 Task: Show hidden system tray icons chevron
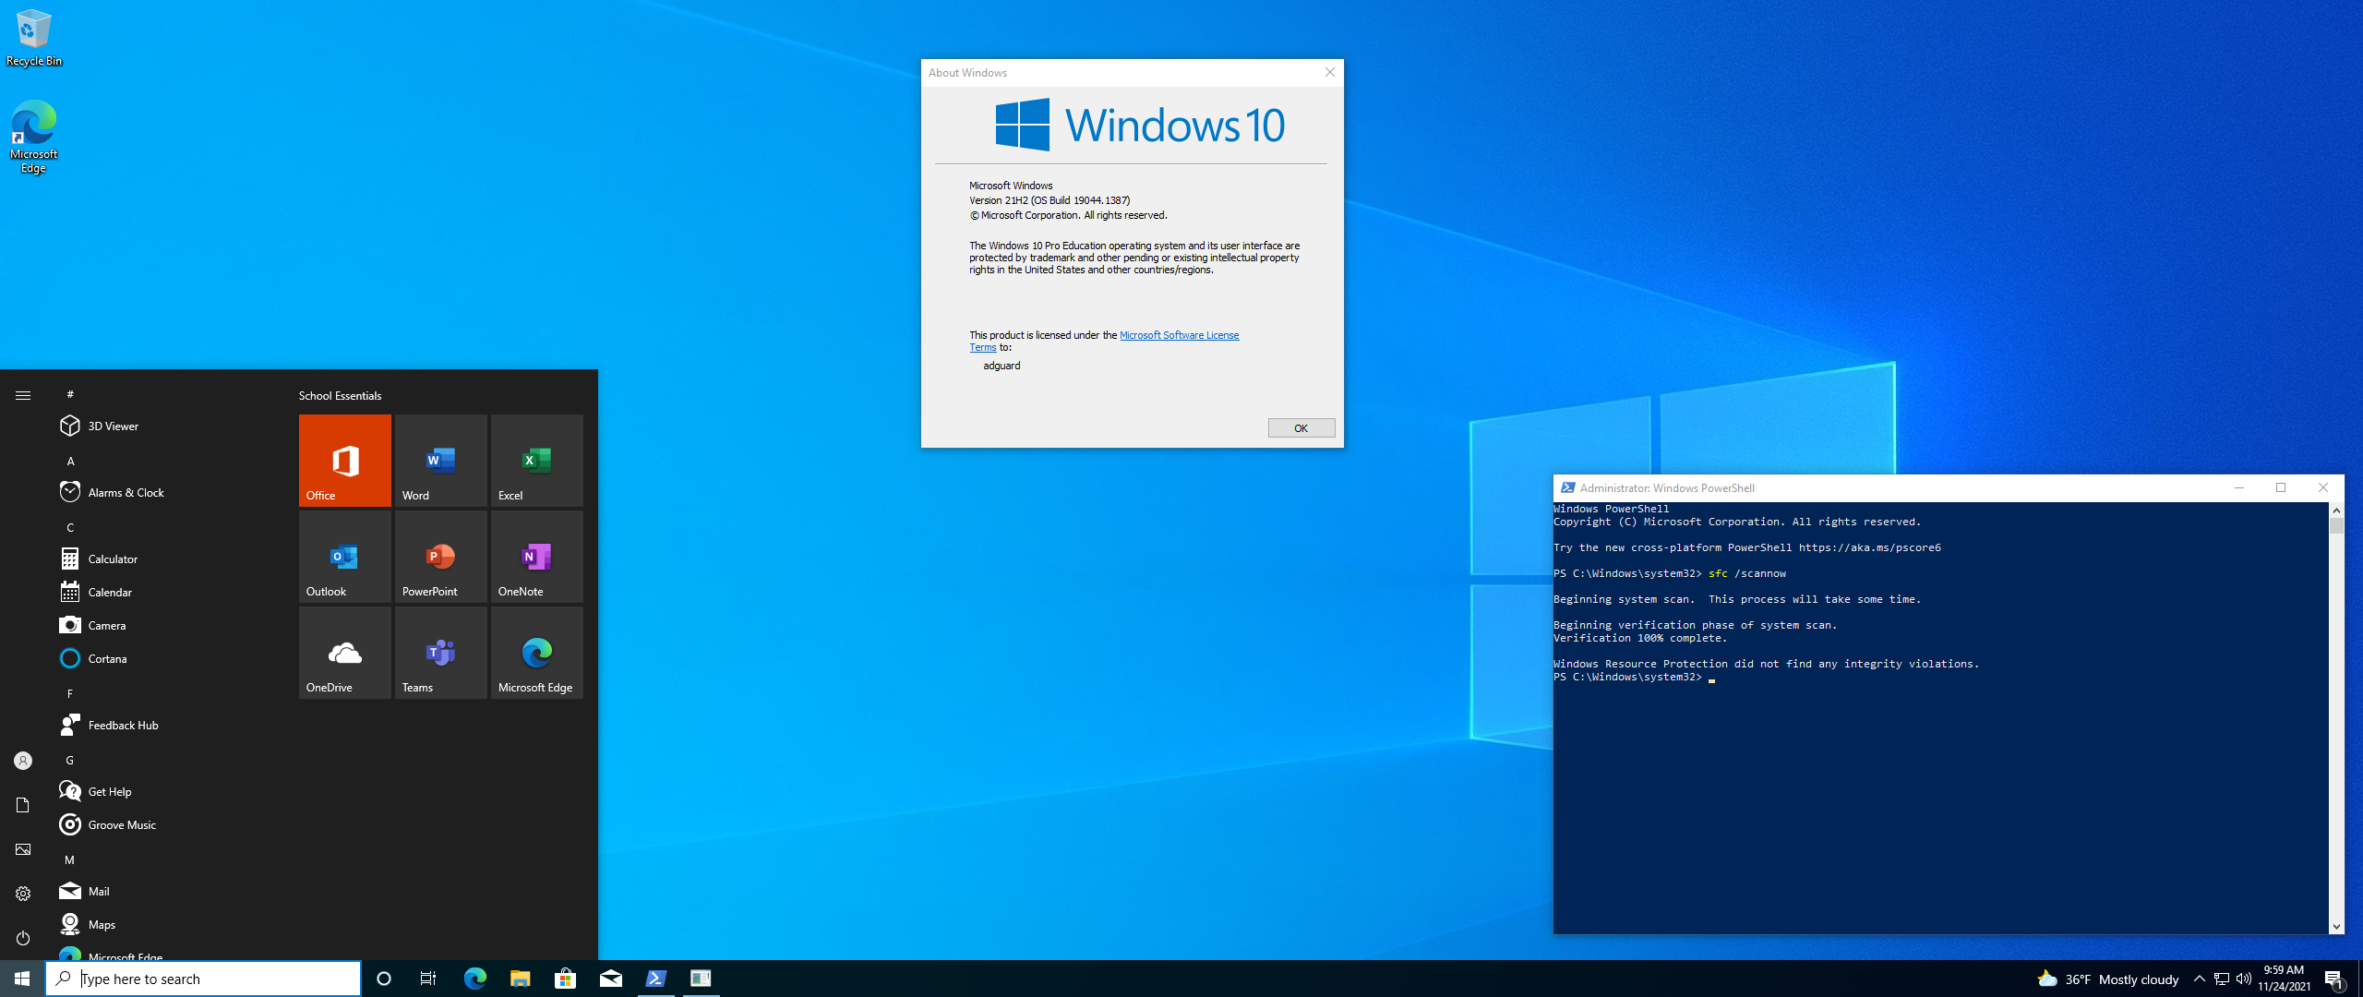(x=2199, y=979)
